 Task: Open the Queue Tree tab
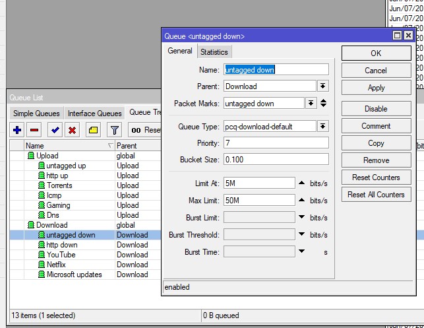click(x=144, y=112)
